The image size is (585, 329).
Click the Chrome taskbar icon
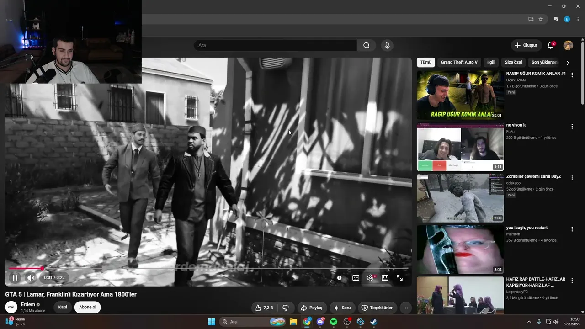(x=307, y=322)
